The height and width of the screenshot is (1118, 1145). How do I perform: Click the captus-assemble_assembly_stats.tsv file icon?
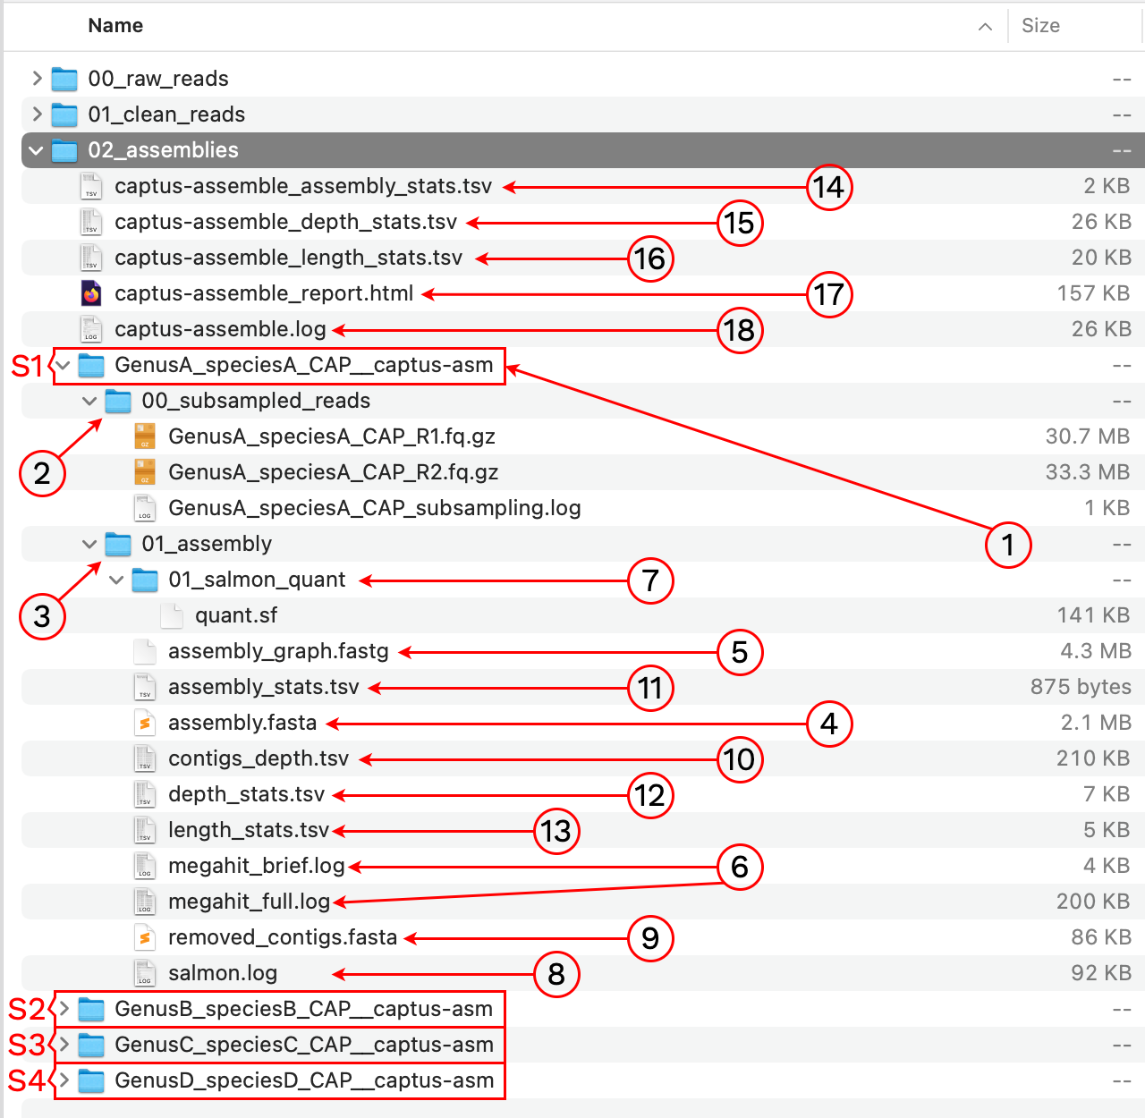pos(91,186)
